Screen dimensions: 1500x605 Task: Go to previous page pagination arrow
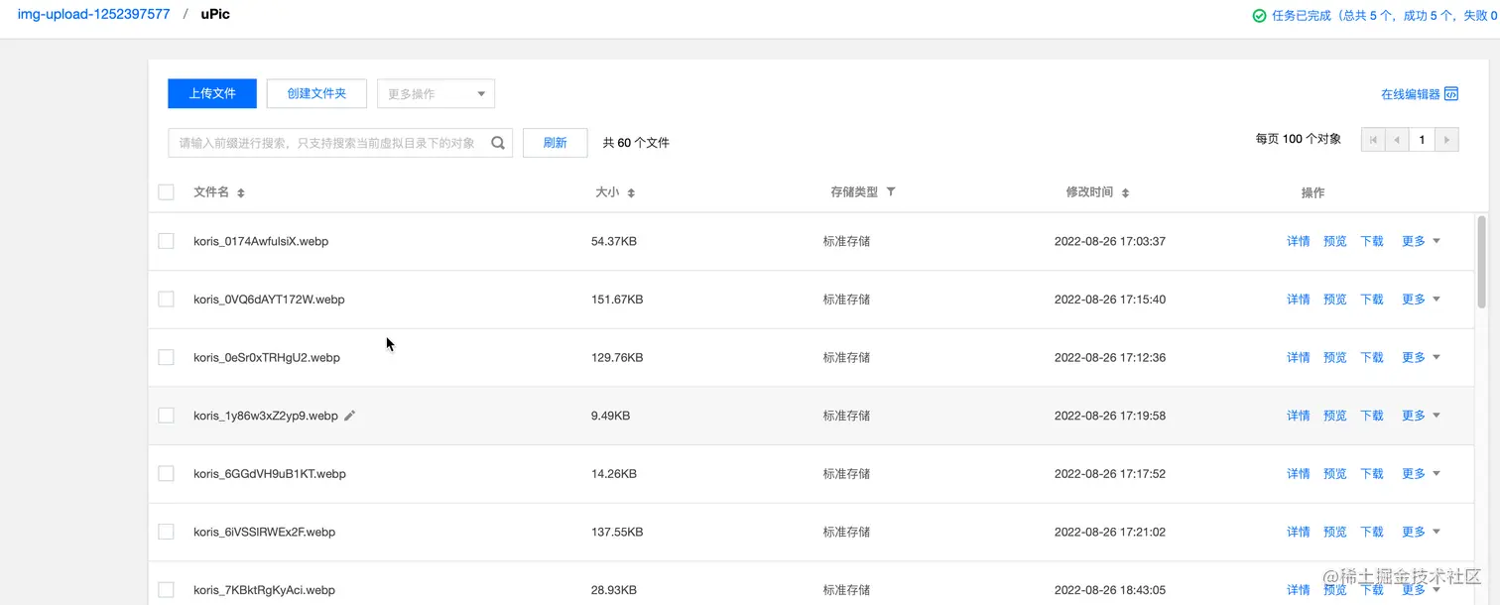1397,140
